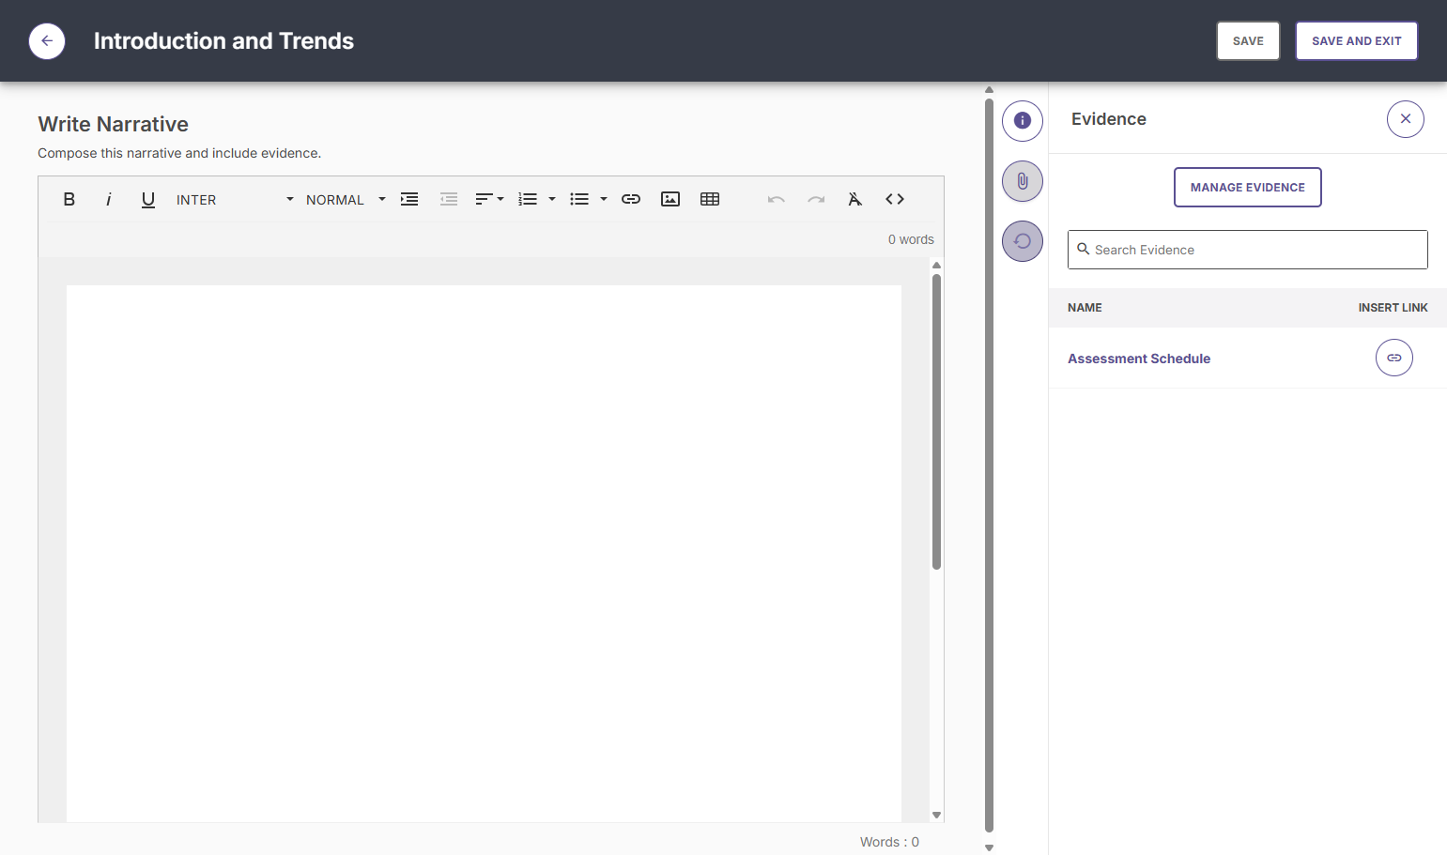
Task: Toggle italic formatting
Action: point(109,199)
